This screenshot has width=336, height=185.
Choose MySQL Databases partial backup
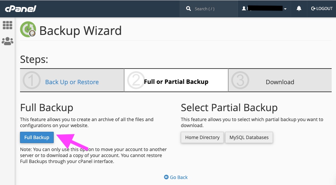(x=249, y=137)
